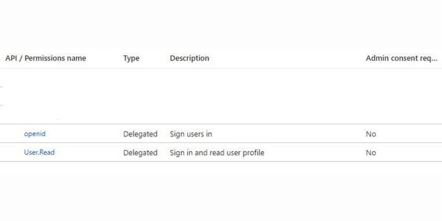Open the openid permission link

tap(35, 134)
